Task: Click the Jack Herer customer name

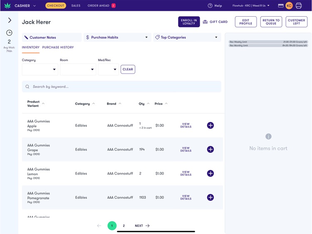Action: [x=36, y=22]
